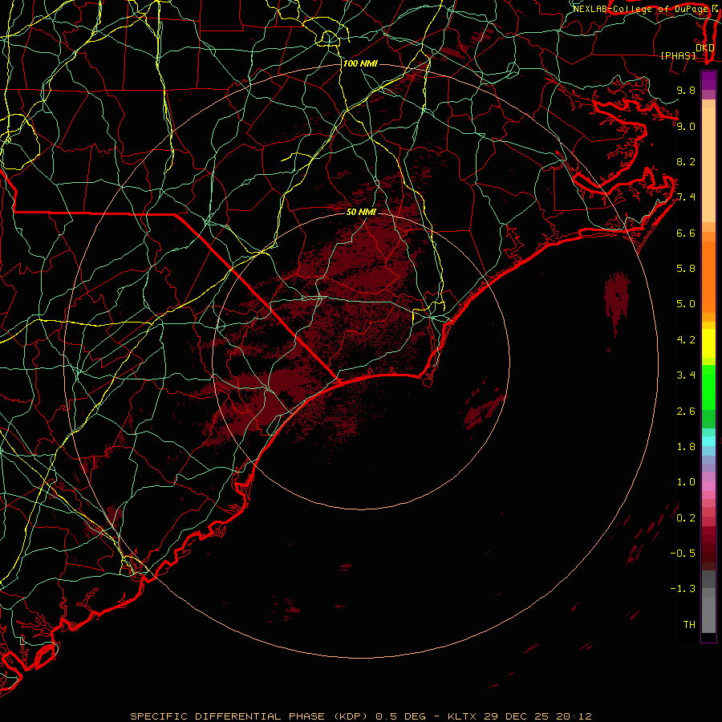Click the "TH" threshold label on the scale
The image size is (722, 722).
tap(689, 625)
